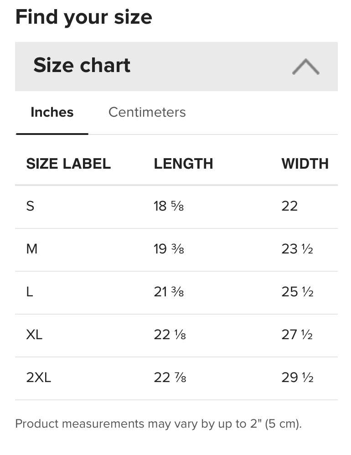The height and width of the screenshot is (455, 351).
Task: Click the WIDTH column header
Action: (305, 164)
